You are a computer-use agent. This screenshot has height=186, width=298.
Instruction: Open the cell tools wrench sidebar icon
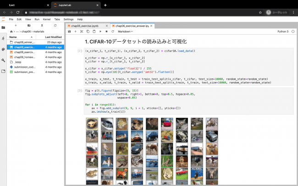(x=3, y=60)
